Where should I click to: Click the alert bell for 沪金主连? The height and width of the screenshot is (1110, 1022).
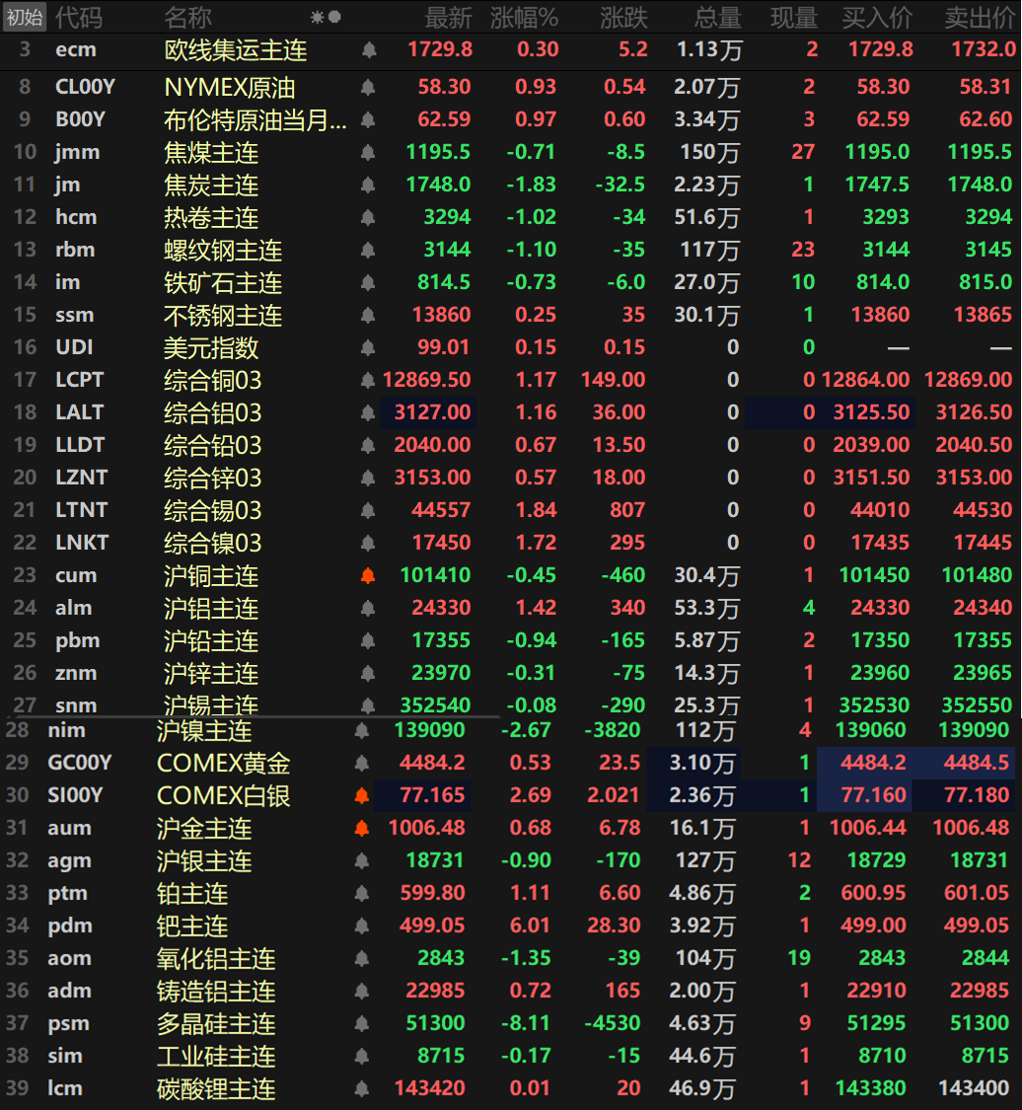[361, 829]
